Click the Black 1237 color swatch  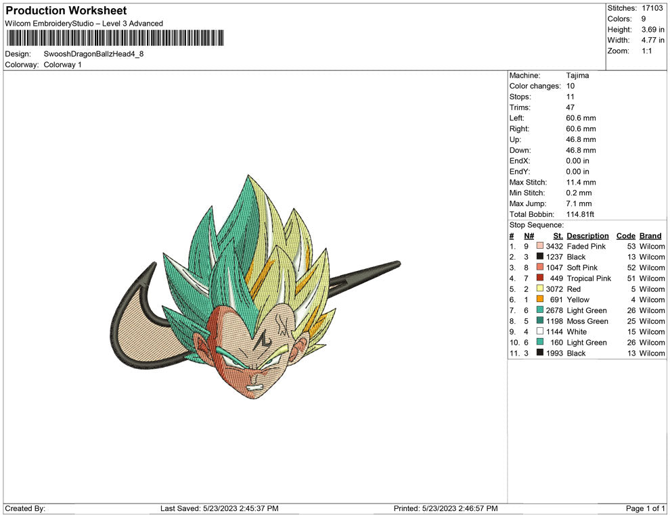click(x=540, y=256)
